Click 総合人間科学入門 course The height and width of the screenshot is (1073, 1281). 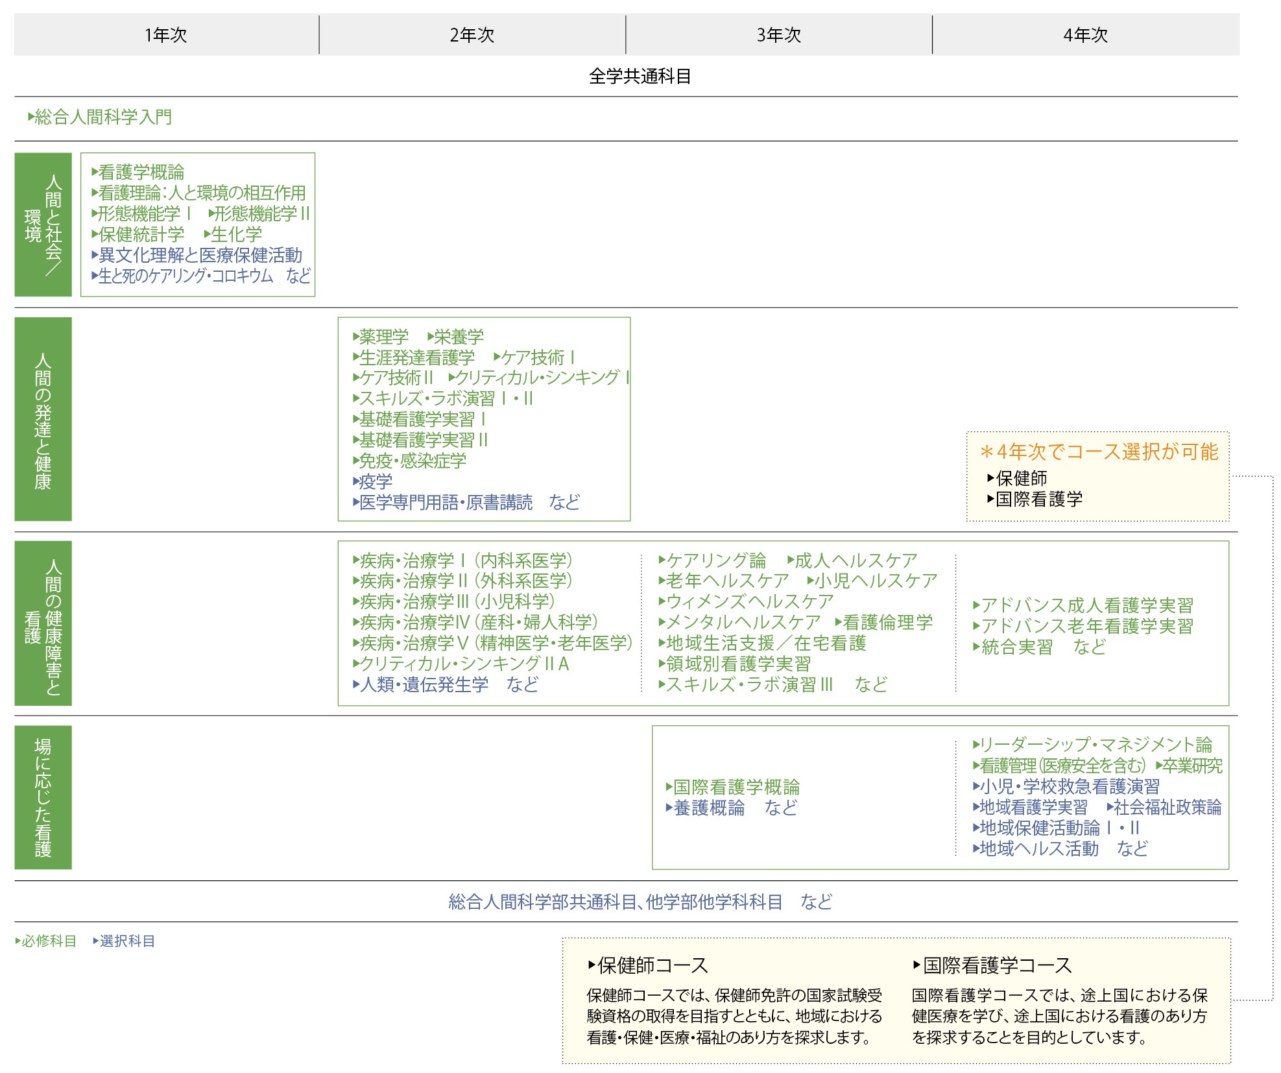coord(101,117)
